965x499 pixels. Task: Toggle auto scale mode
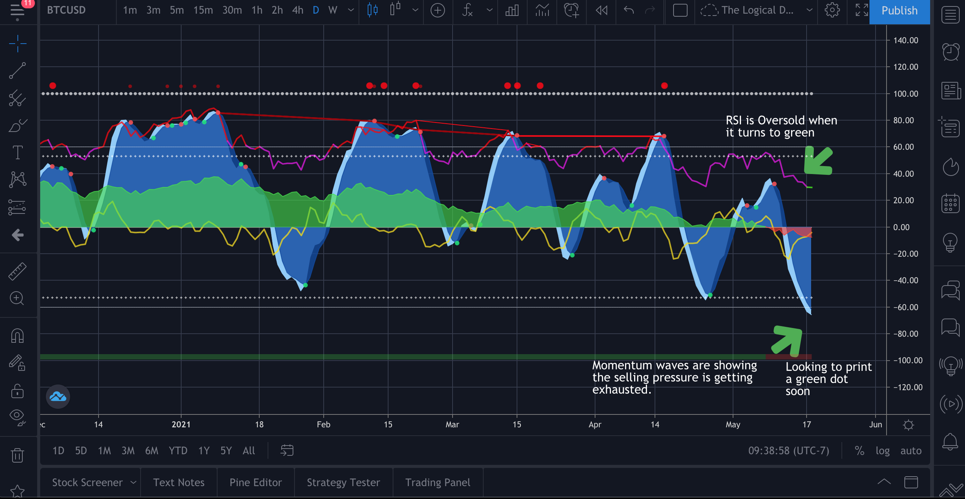coord(911,450)
